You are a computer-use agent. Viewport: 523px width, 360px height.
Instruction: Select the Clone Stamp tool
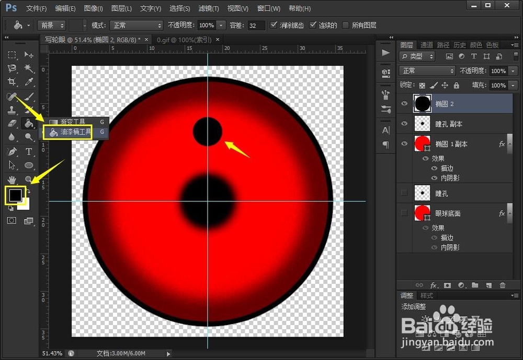[12, 110]
